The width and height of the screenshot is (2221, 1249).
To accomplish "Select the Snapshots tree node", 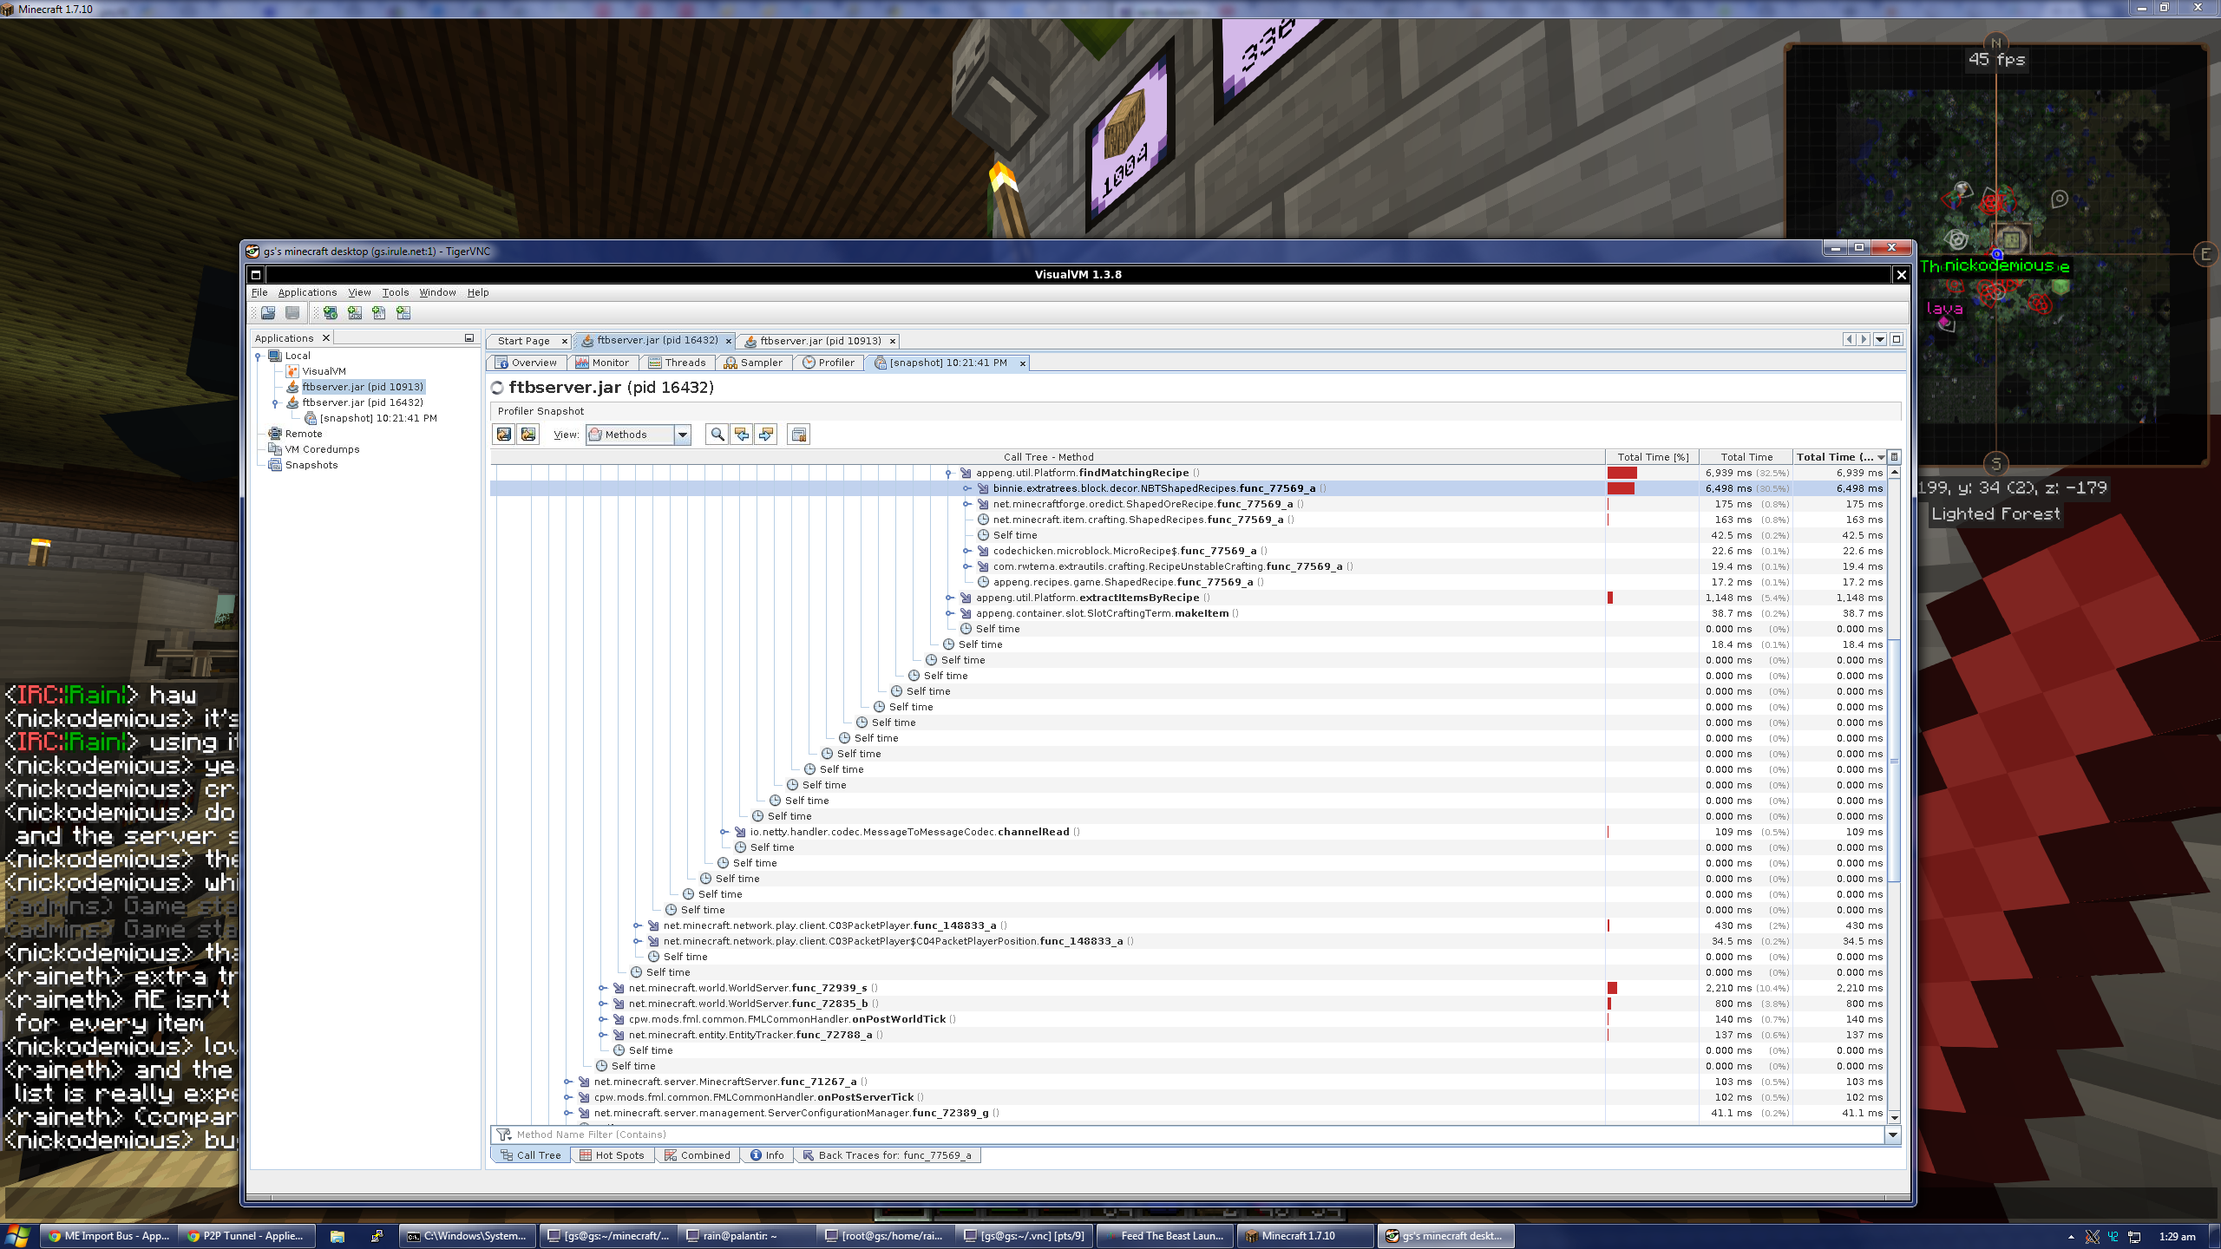I will 311,465.
